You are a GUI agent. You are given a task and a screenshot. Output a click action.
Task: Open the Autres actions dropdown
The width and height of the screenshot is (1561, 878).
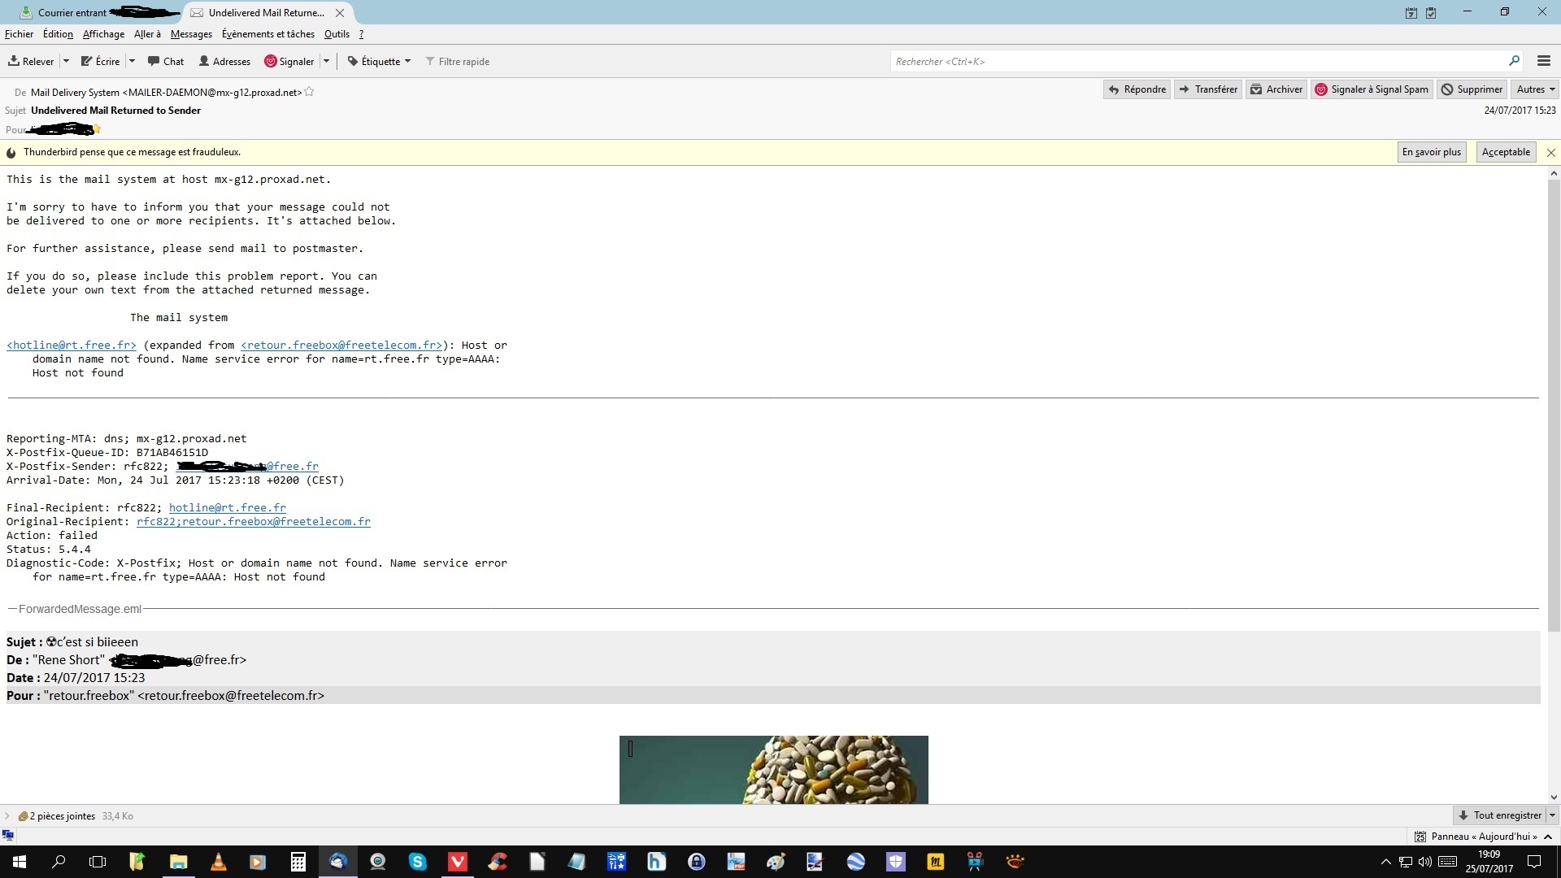click(x=1535, y=89)
